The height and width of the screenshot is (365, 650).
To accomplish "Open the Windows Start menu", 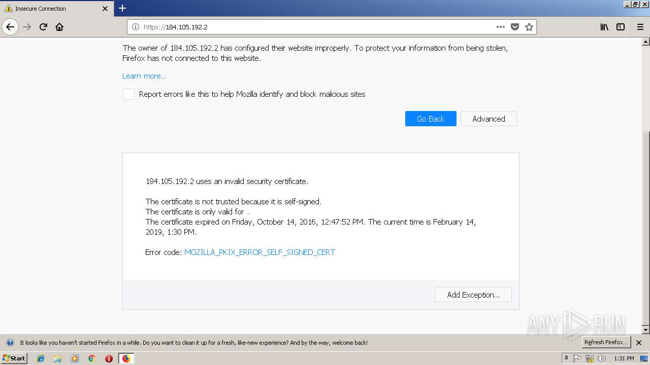I will 14,358.
